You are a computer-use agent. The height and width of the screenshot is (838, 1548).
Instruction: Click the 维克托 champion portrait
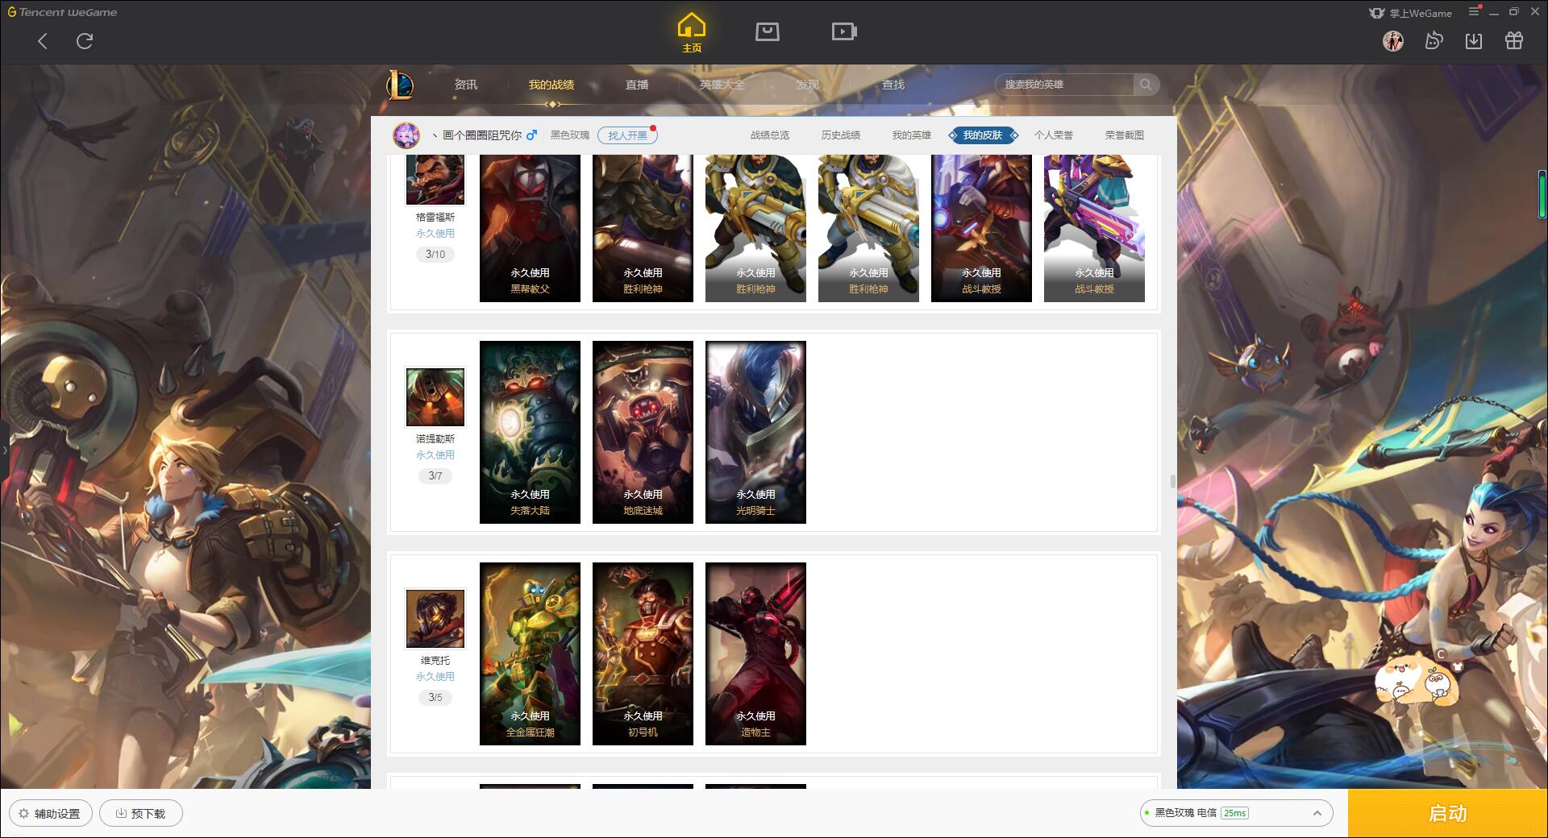[435, 618]
